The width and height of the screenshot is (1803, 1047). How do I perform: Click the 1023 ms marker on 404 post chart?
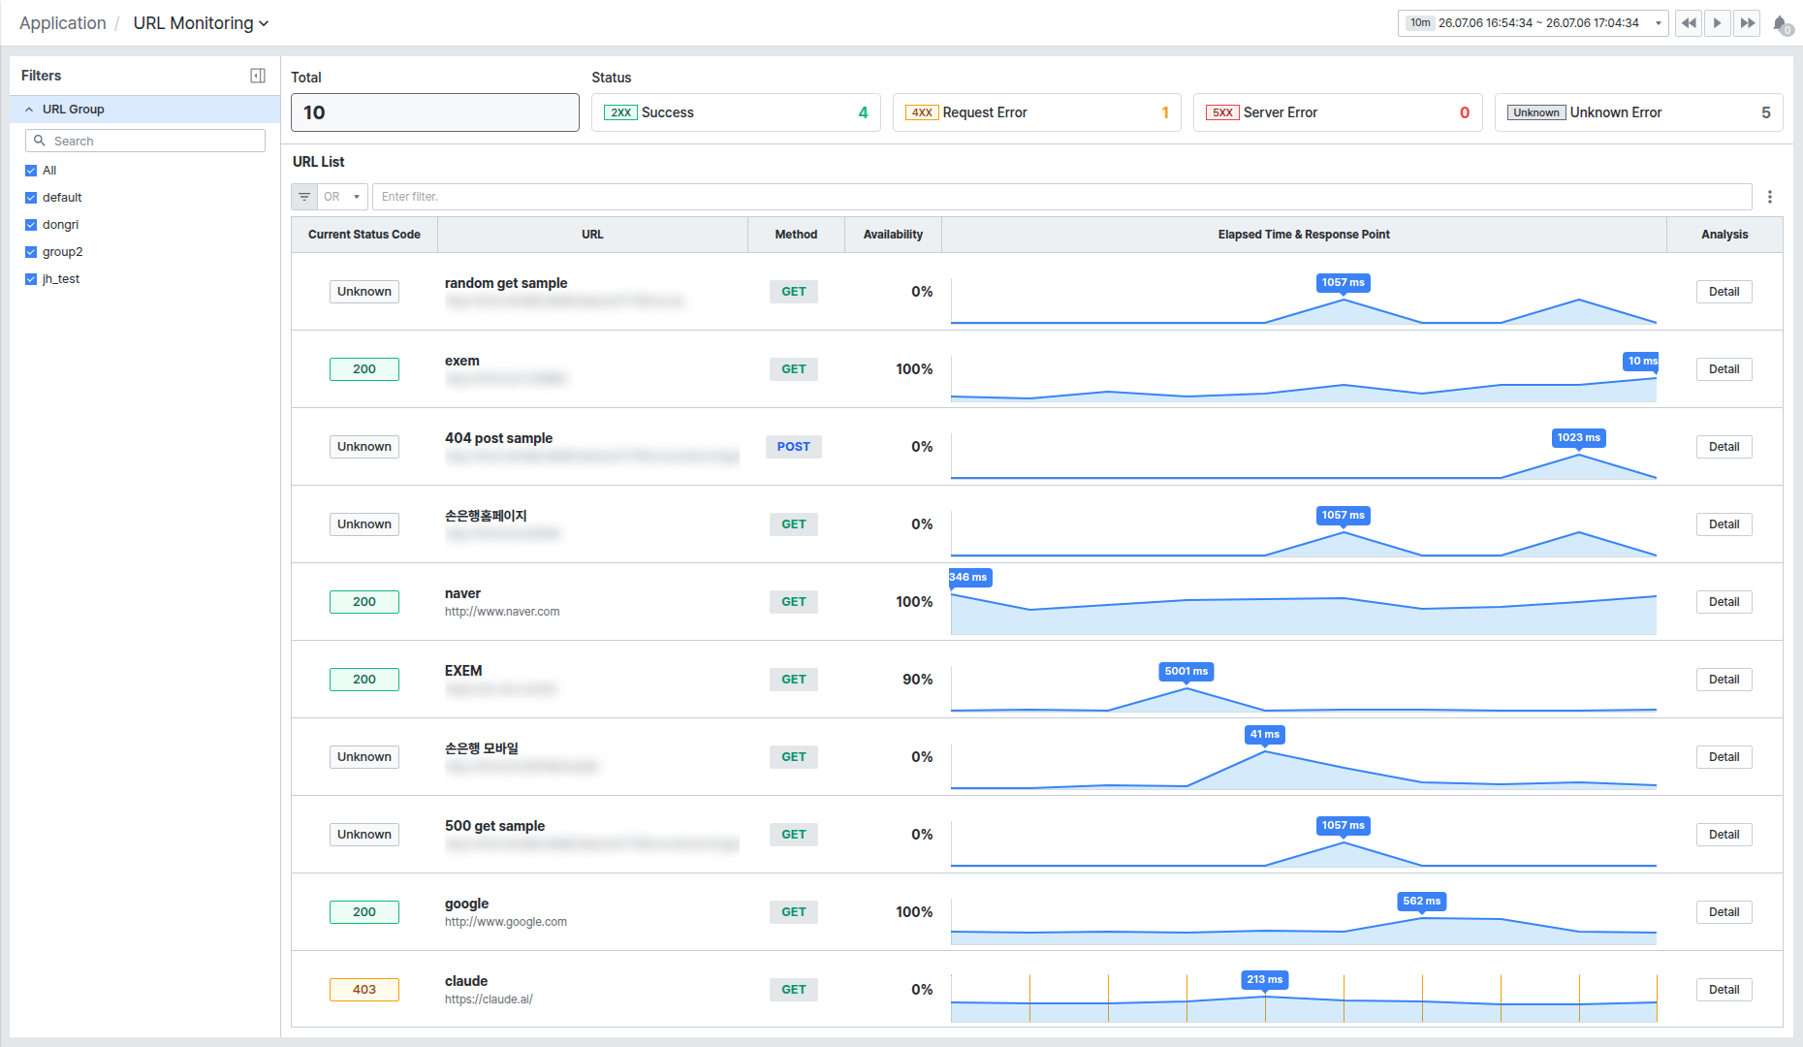tap(1578, 438)
